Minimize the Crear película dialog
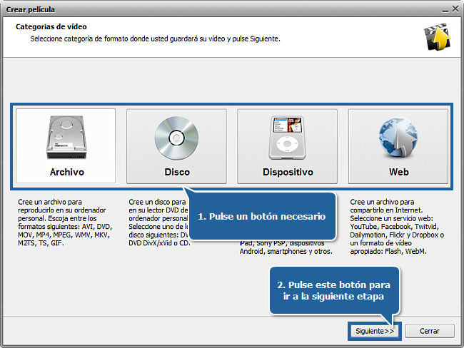 coord(445,11)
